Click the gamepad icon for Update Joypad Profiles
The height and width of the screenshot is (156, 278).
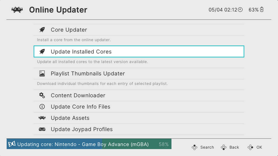(x=42, y=129)
